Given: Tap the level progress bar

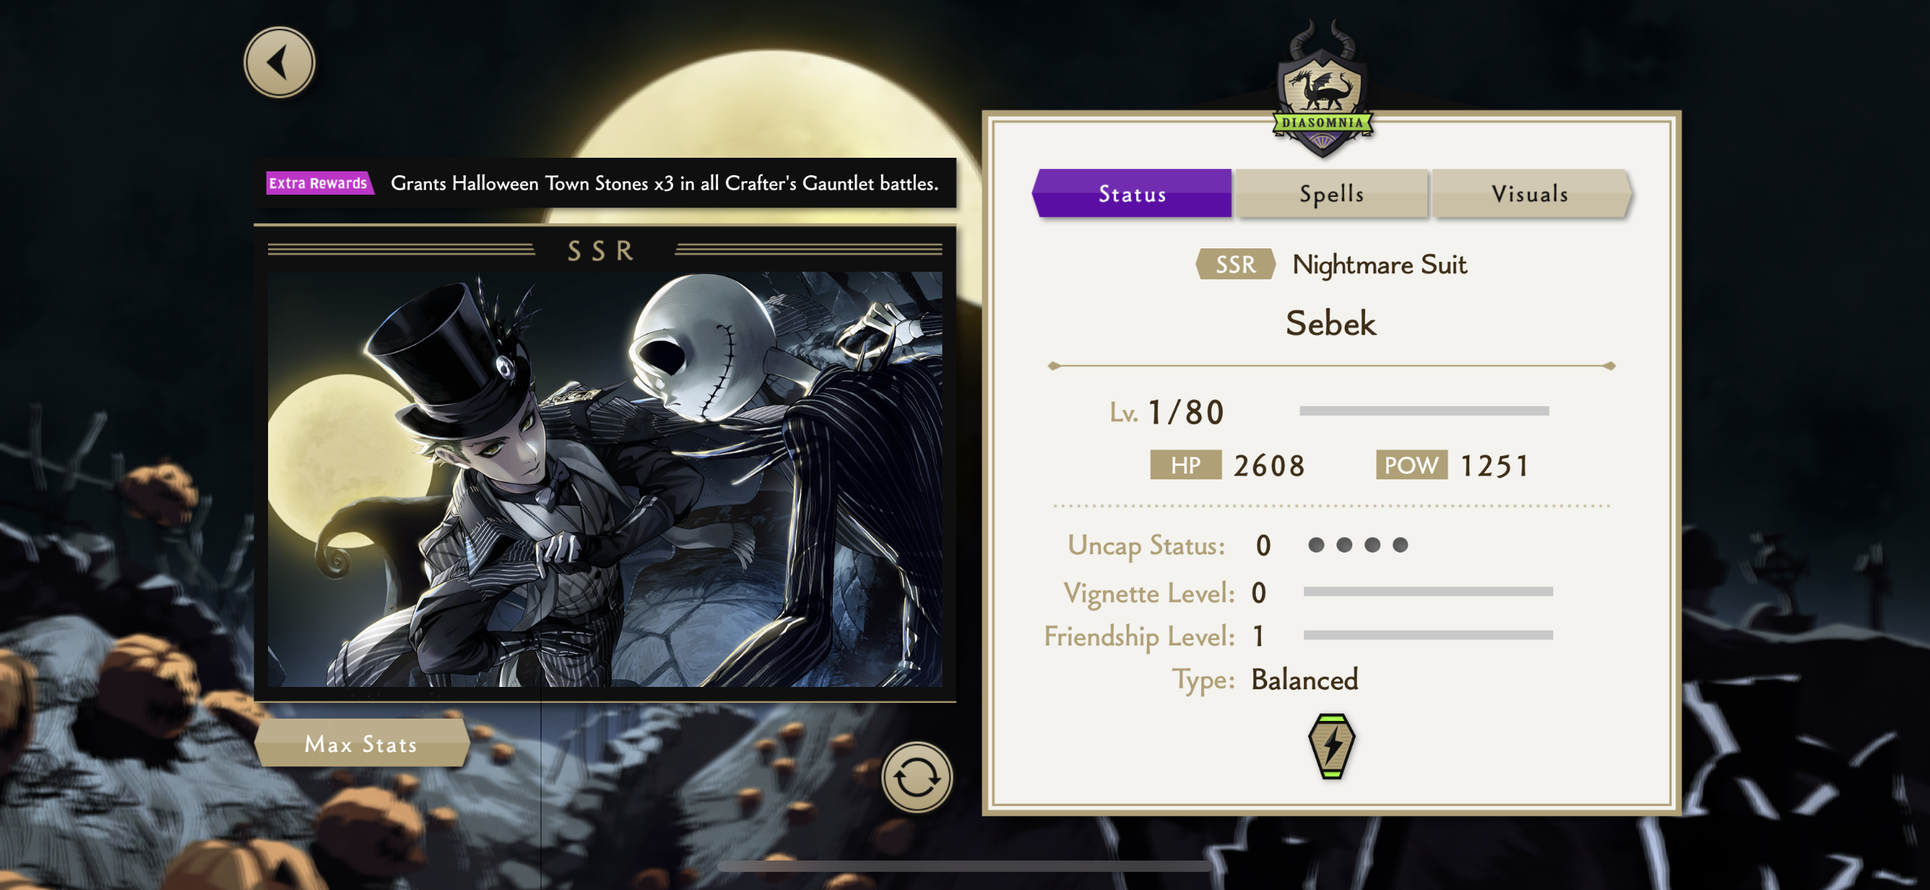Looking at the screenshot, I should (x=1424, y=411).
